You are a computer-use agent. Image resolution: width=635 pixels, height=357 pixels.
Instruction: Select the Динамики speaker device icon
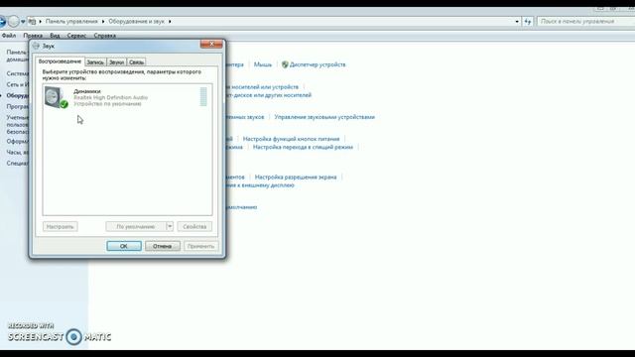[x=56, y=97]
